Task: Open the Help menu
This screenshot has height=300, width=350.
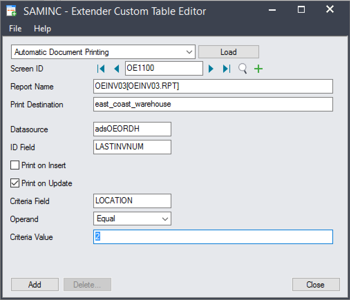Action: (x=42, y=29)
